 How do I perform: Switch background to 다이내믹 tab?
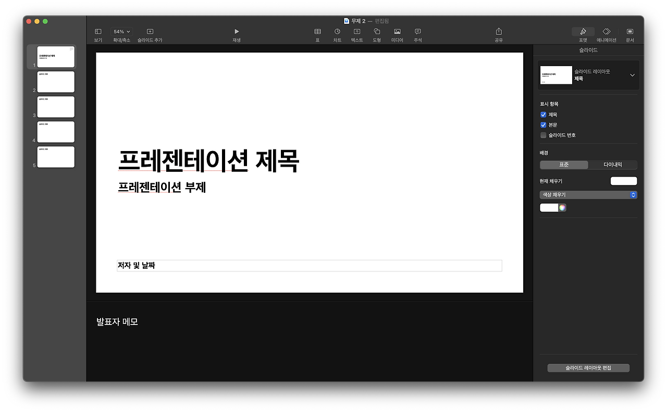[x=613, y=164]
